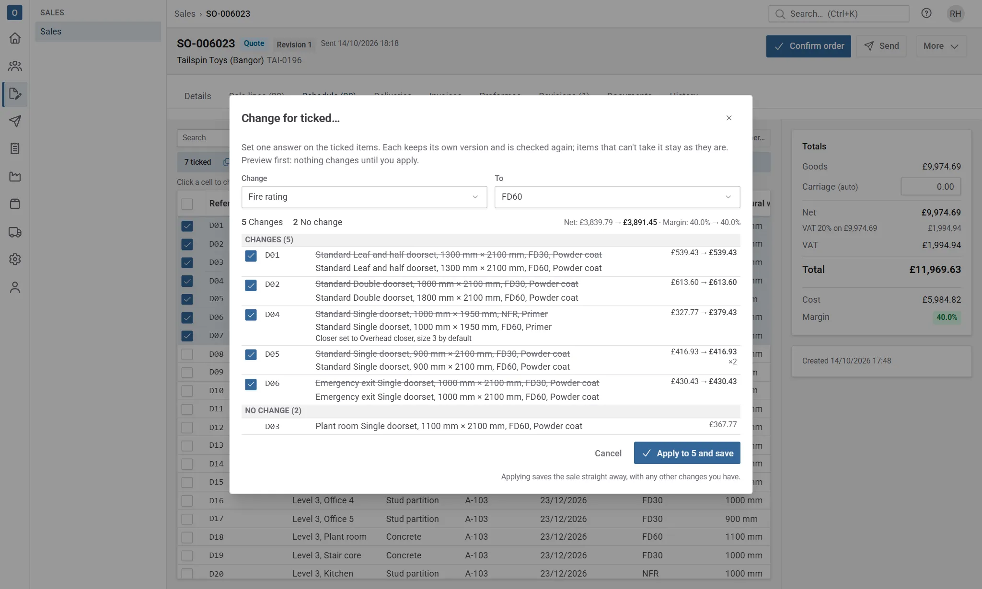Tick the D17 row checkbox in schedule
982x589 pixels.
(x=187, y=519)
